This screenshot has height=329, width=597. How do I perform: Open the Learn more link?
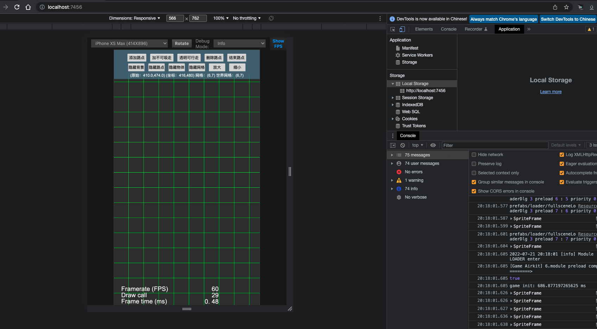coord(551,92)
